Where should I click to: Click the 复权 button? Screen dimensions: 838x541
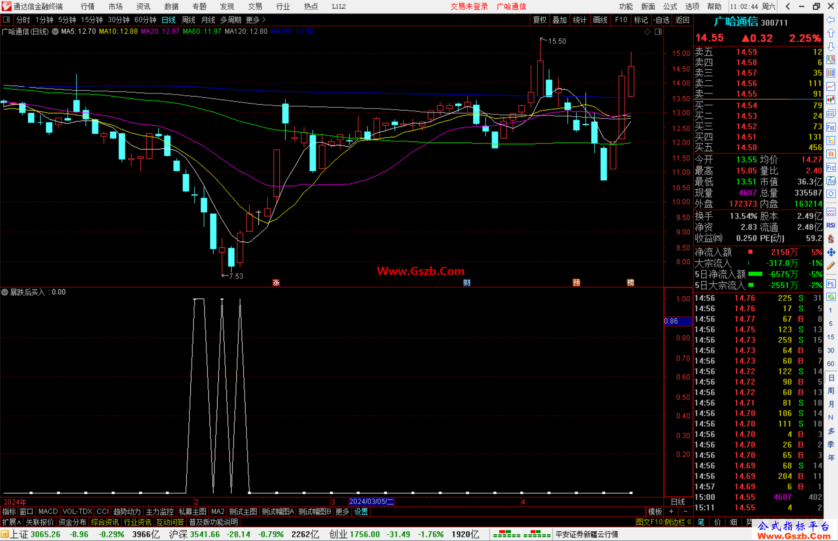[539, 20]
